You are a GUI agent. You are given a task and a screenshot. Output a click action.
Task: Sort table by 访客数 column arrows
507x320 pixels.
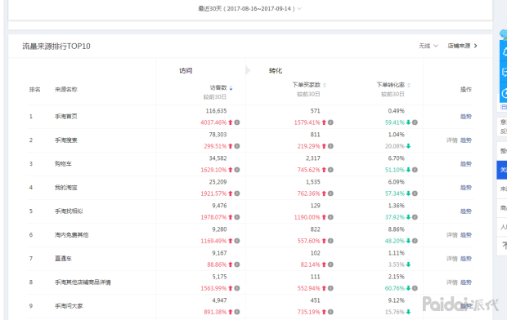pos(231,88)
